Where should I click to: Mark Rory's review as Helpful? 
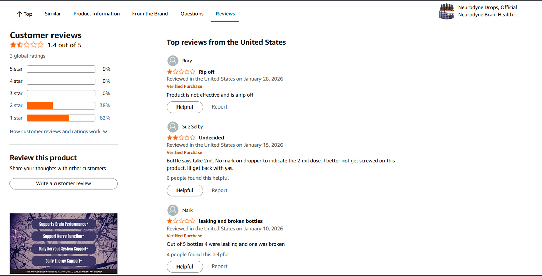(185, 107)
